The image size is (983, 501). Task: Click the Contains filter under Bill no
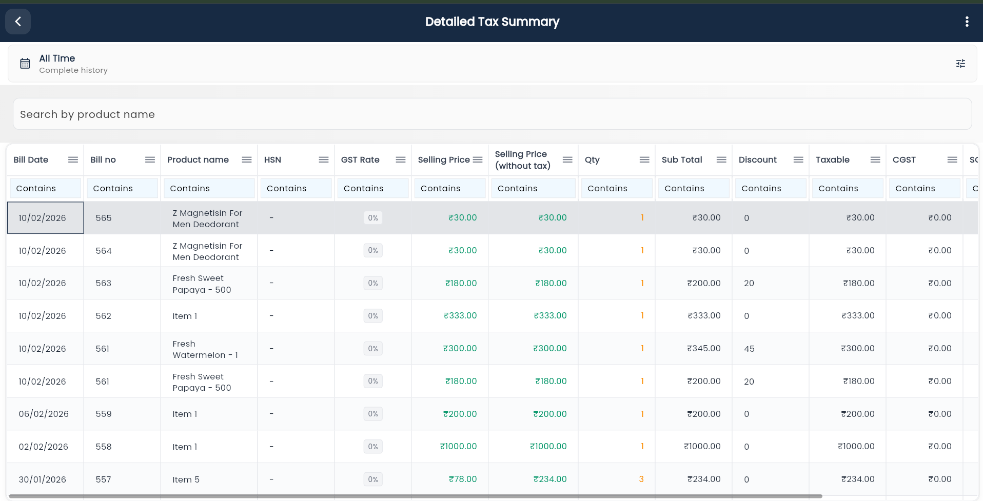(x=122, y=188)
